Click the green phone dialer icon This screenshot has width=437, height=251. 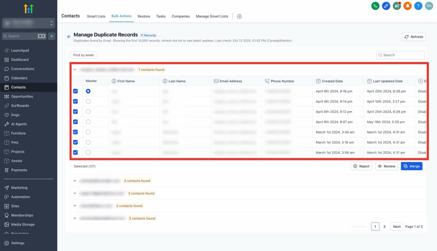tap(375, 6)
